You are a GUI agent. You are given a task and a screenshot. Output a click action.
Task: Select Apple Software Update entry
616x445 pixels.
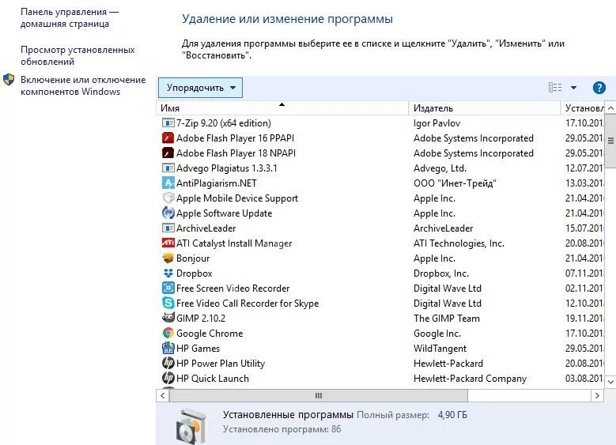(224, 213)
